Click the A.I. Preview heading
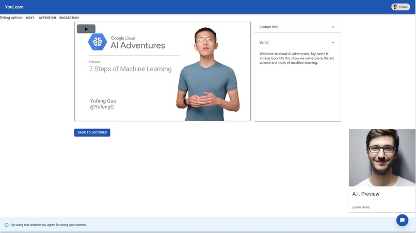The image size is (416, 233). [x=365, y=194]
